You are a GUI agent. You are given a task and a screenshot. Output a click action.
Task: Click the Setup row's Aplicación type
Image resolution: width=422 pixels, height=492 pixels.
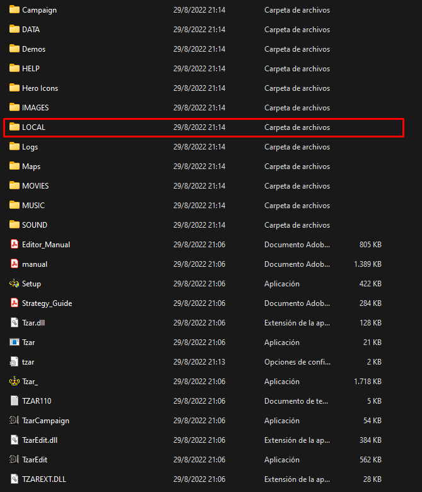point(282,284)
